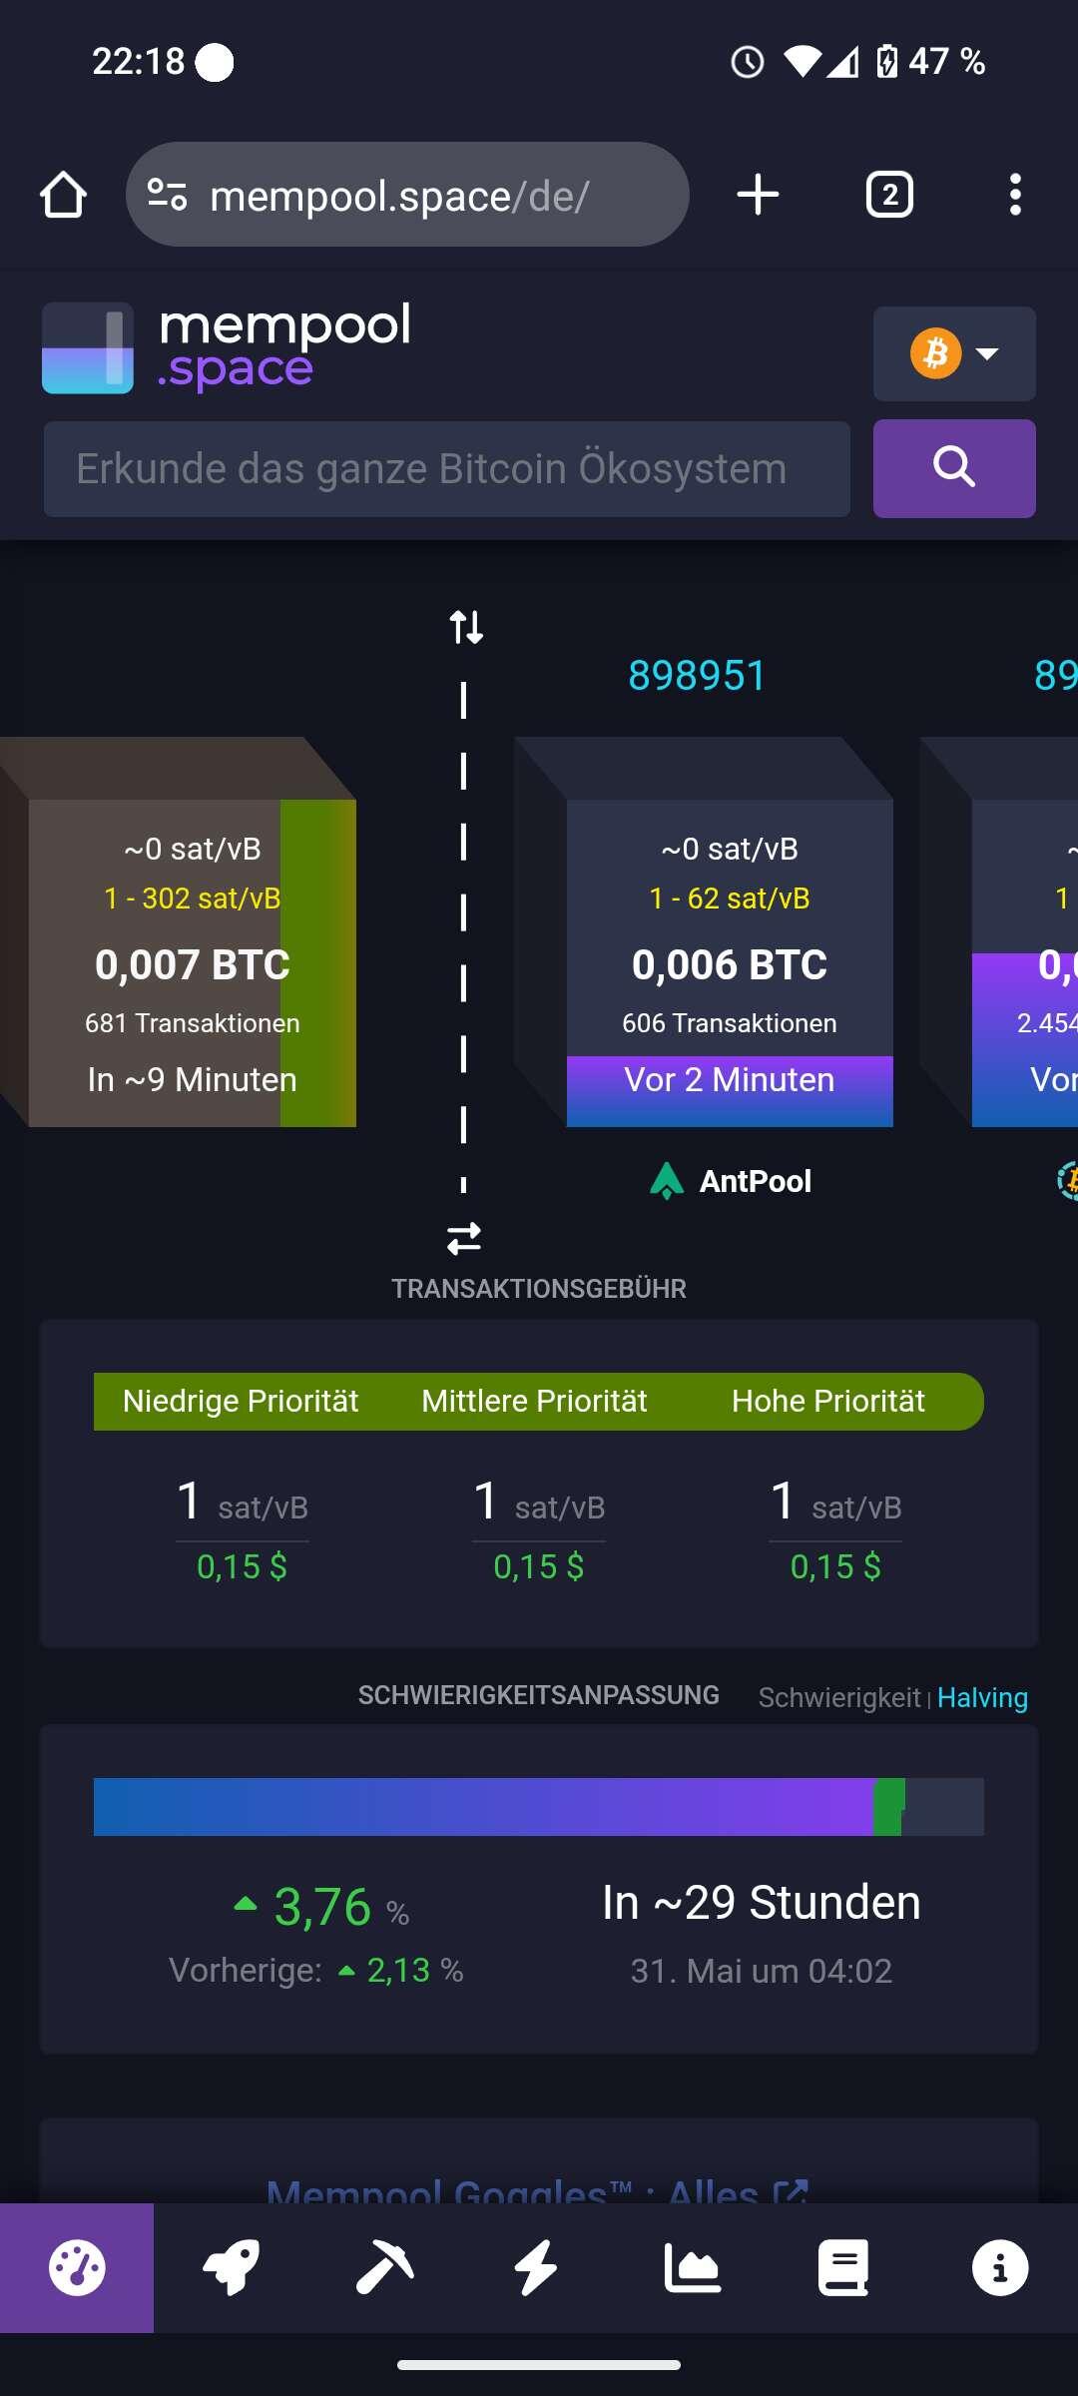The height and width of the screenshot is (2396, 1078).
Task: Click the purple search magnifier button
Action: tap(954, 468)
